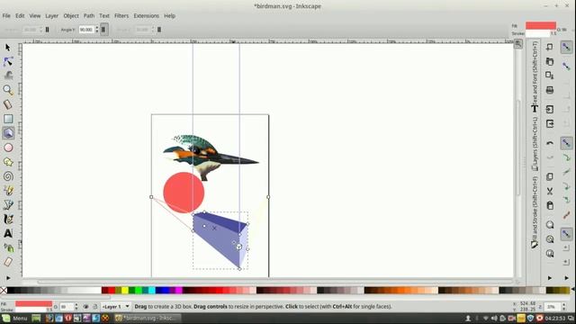
Task: Click the Open document icon in command bar
Action: click(x=550, y=61)
